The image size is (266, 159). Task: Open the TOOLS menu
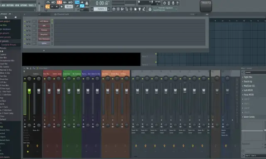click(31, 5)
